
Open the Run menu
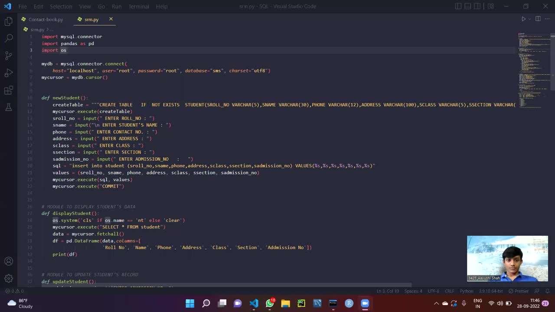point(116,6)
